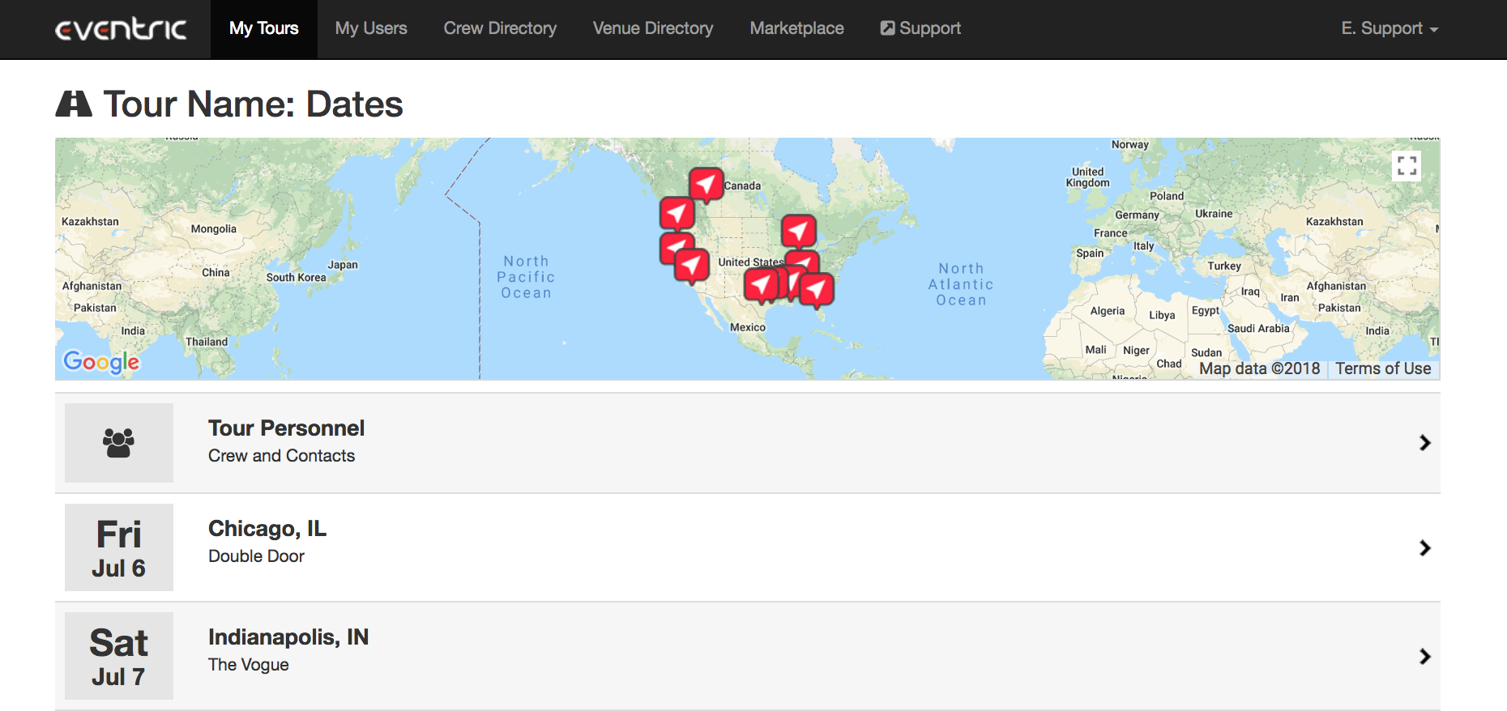Open the Venue Directory

pos(653,28)
